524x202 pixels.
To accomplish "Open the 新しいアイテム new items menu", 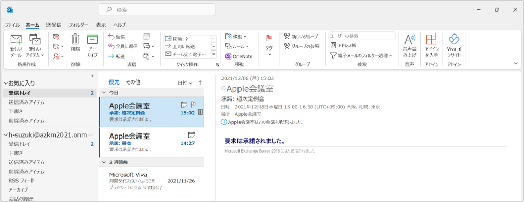I will (35, 46).
